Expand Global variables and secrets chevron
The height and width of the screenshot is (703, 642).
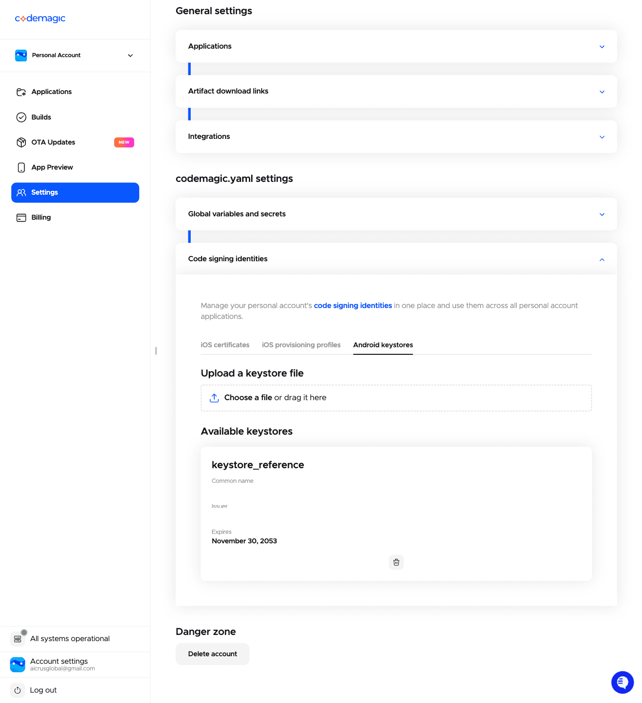tap(602, 214)
